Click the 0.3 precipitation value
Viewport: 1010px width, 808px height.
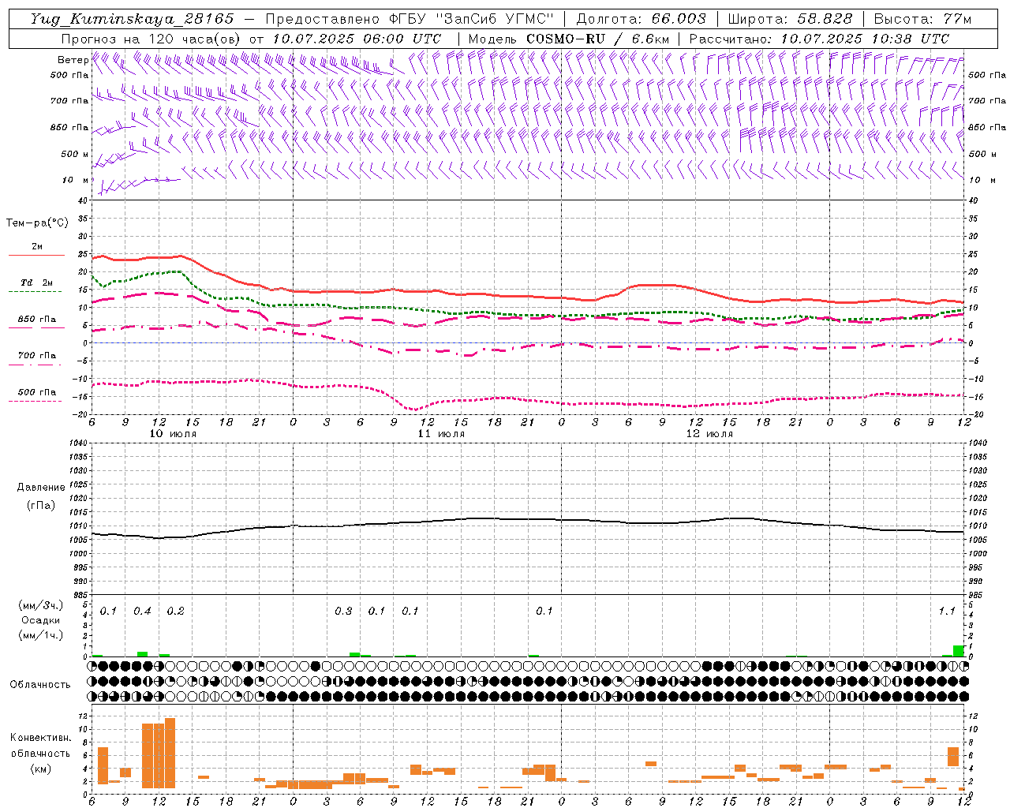coord(343,612)
